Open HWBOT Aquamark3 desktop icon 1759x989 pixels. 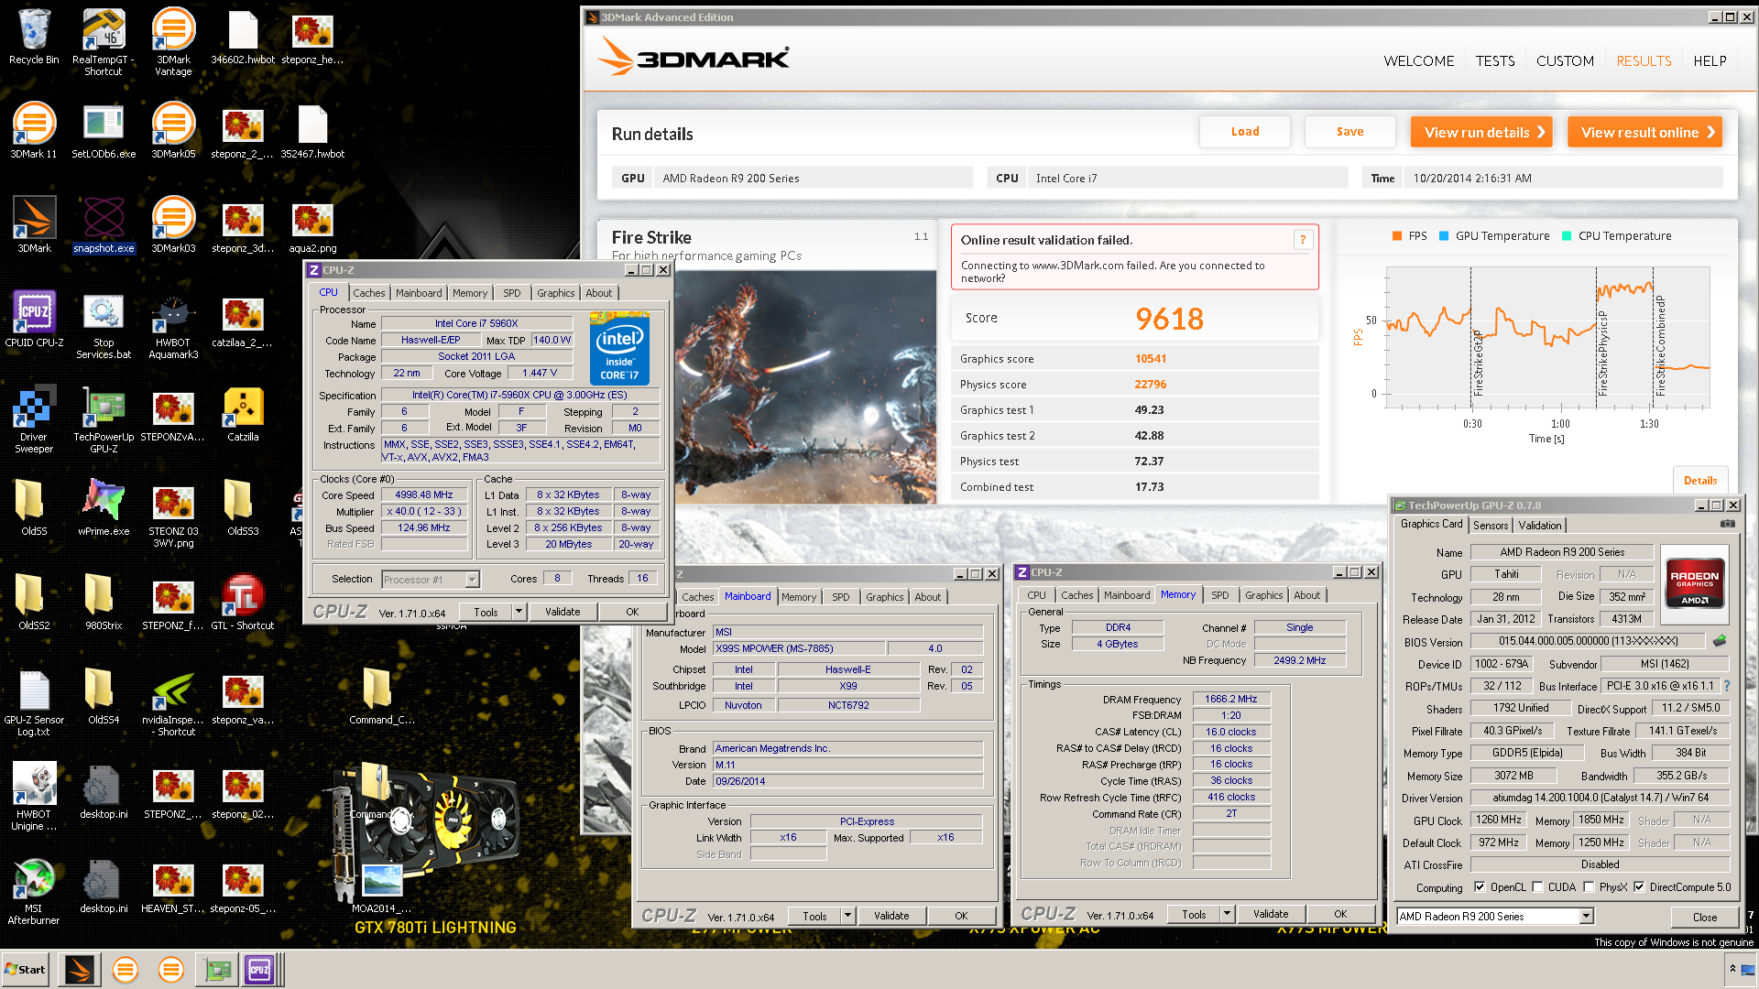[x=173, y=325]
